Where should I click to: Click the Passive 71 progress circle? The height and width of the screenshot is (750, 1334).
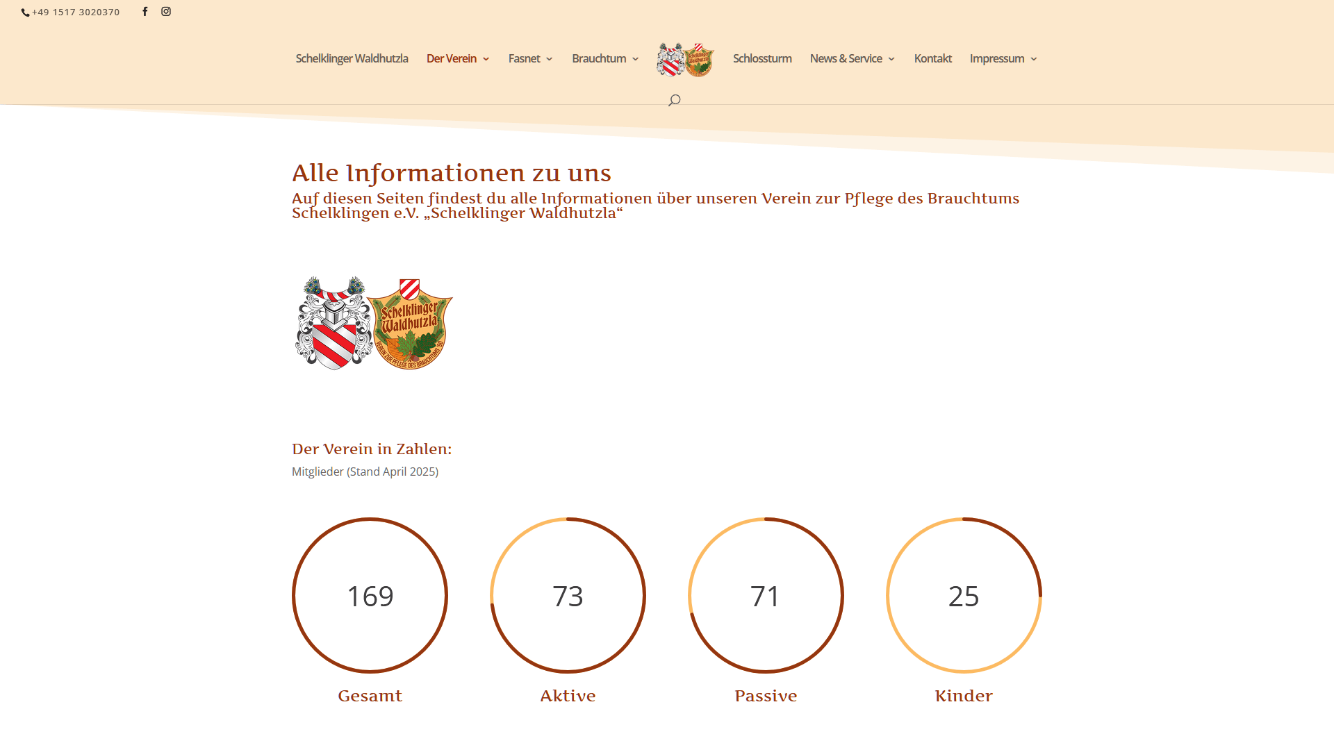(766, 595)
